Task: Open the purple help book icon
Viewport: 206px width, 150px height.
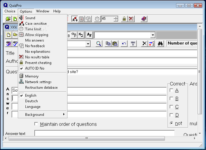Action: click(144, 19)
